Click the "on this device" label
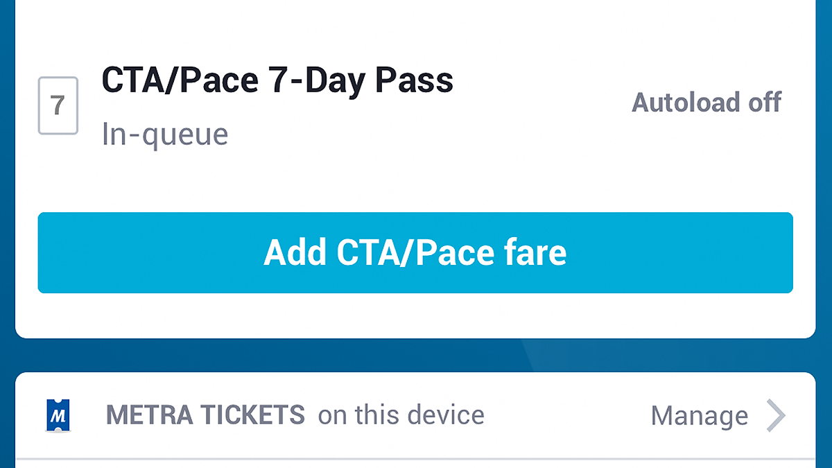Viewport: 832px width, 468px height. coord(401,415)
